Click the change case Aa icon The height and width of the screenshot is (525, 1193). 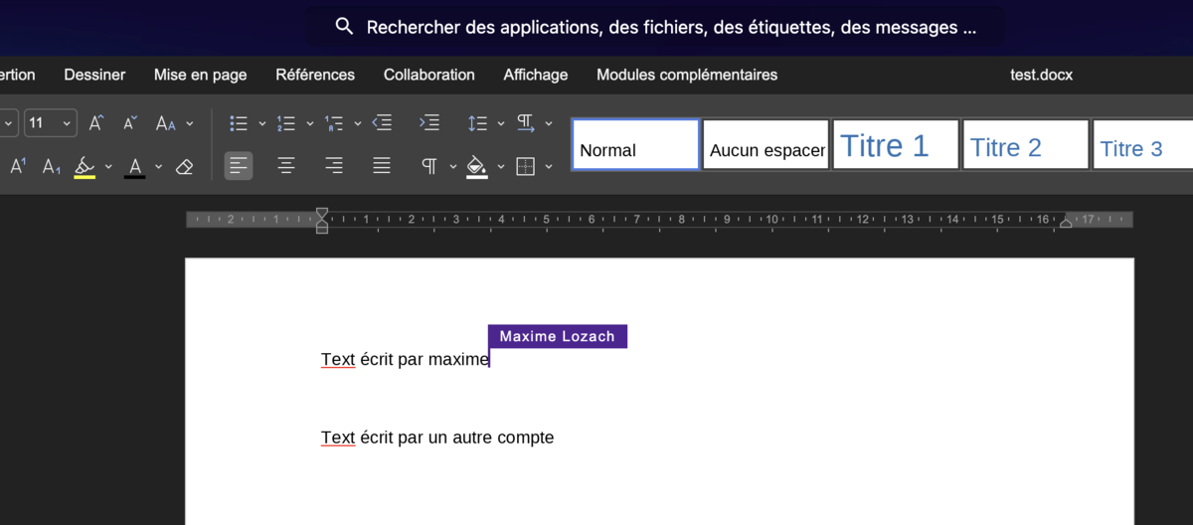[165, 123]
